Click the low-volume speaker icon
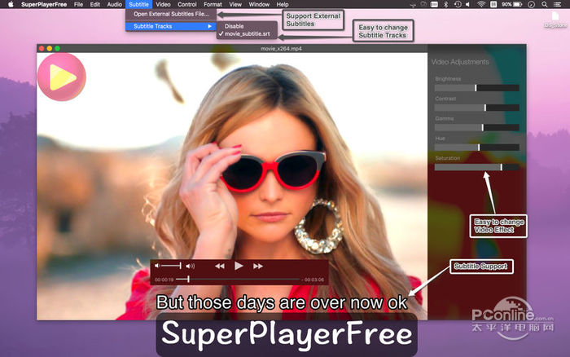The image size is (570, 357). [x=157, y=266]
